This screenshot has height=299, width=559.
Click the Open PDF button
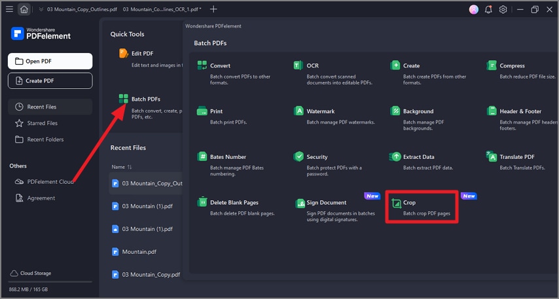(x=50, y=62)
